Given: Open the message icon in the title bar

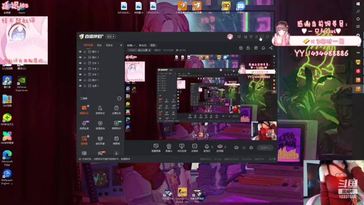Looking at the screenshot, I should click(x=239, y=37).
